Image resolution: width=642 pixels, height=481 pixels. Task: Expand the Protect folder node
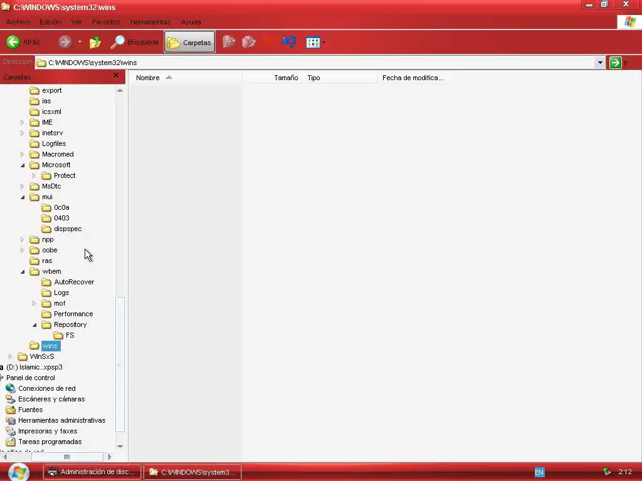click(34, 175)
